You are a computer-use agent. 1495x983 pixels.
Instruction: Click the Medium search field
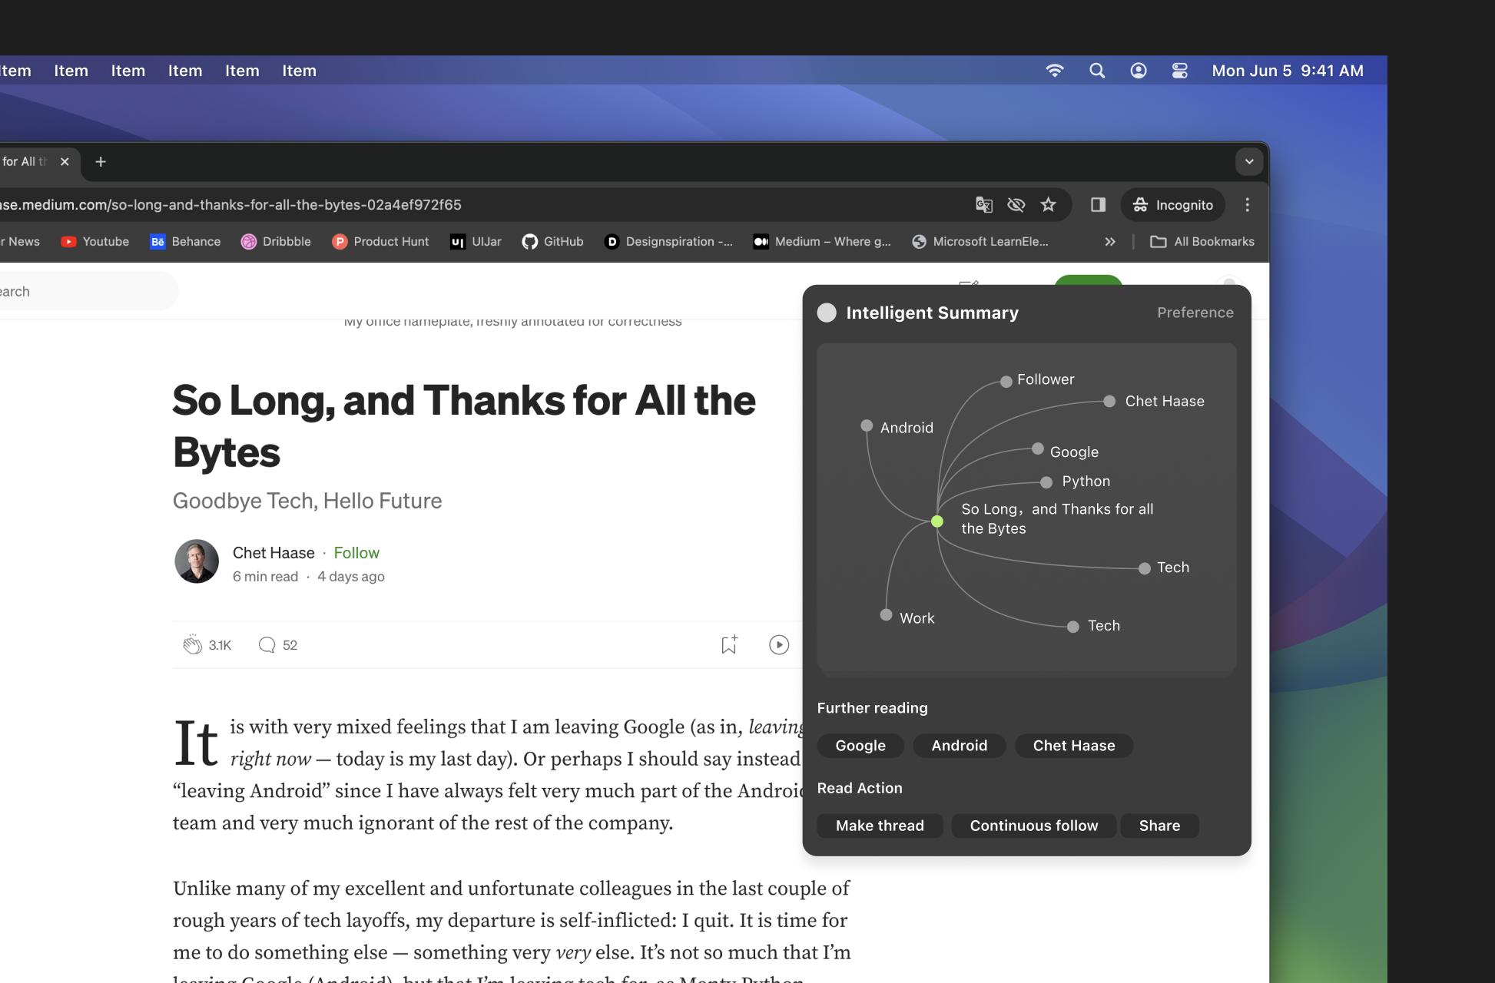[x=85, y=292]
